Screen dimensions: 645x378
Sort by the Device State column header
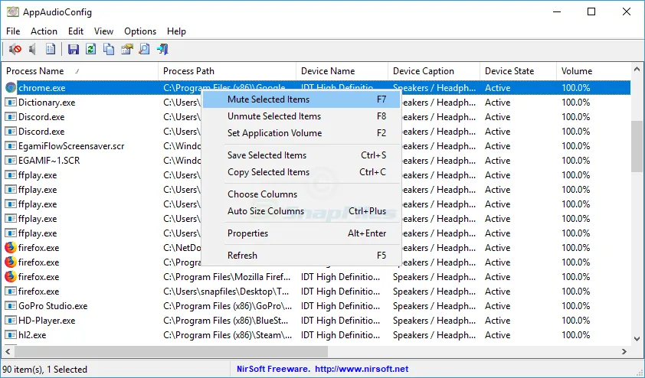coord(518,71)
